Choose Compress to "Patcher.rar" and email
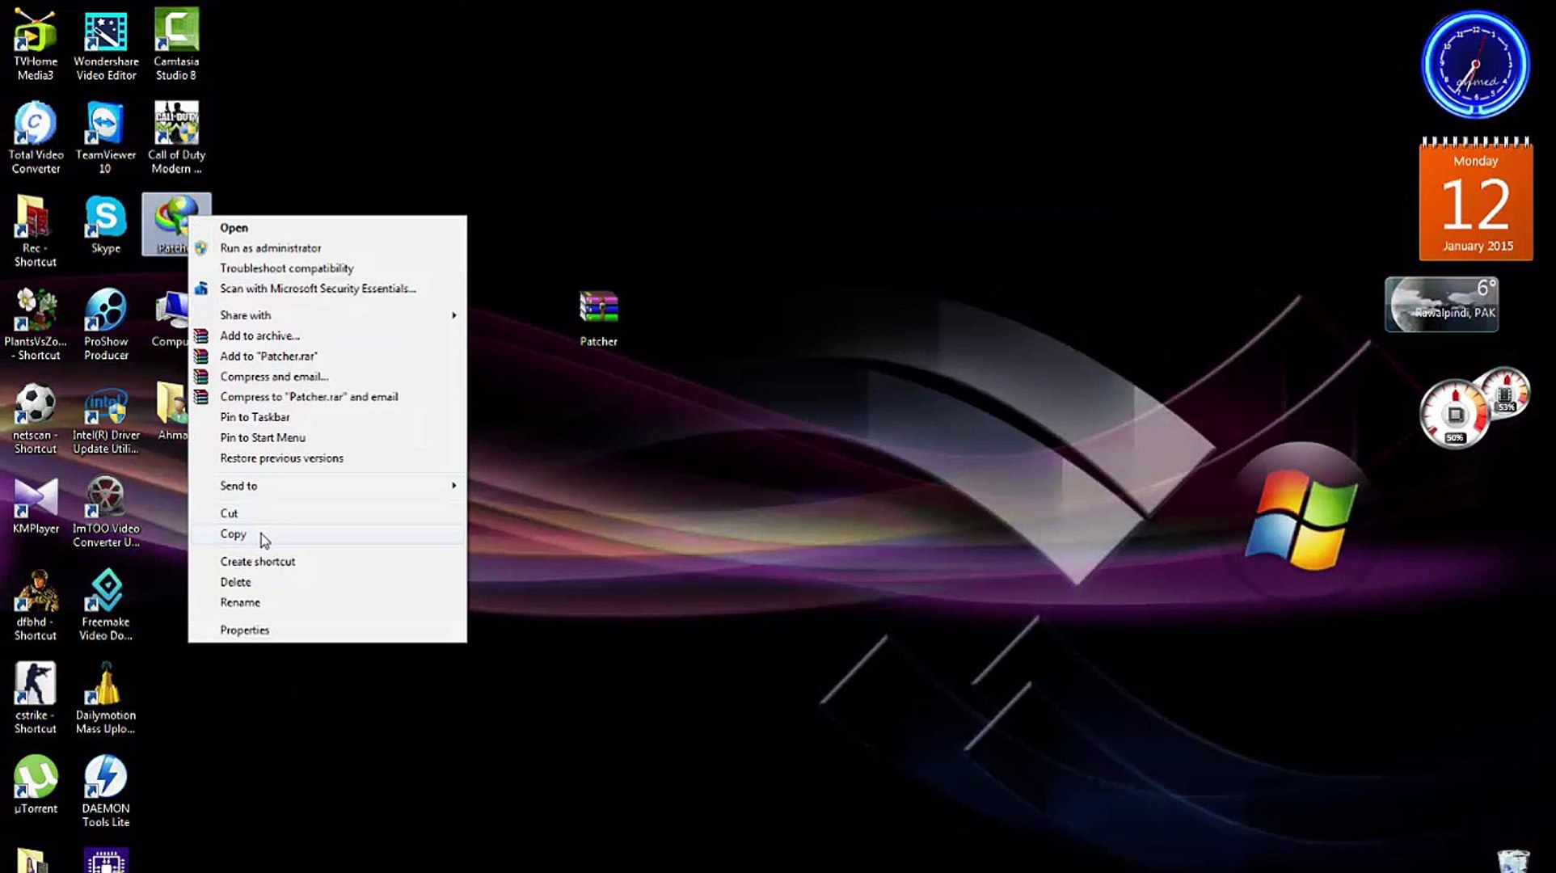The height and width of the screenshot is (873, 1556). coord(327,397)
